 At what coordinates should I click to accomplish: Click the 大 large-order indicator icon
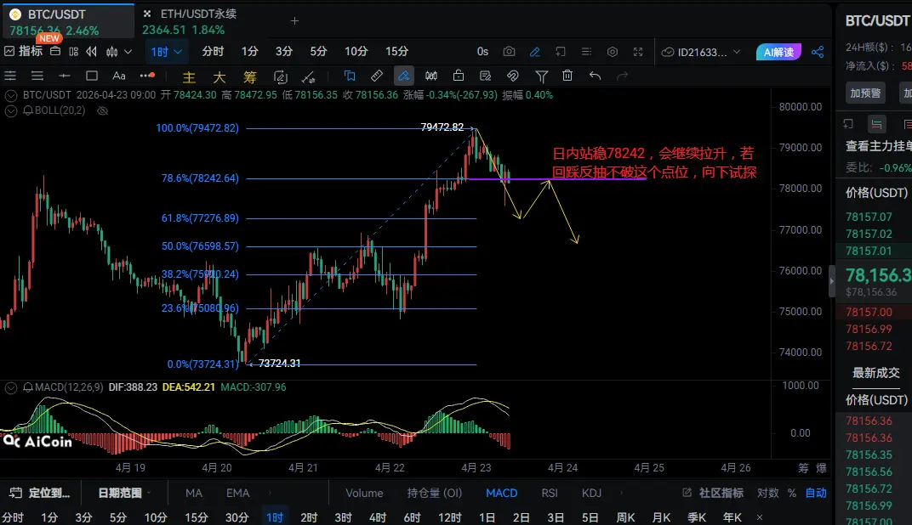pos(219,76)
